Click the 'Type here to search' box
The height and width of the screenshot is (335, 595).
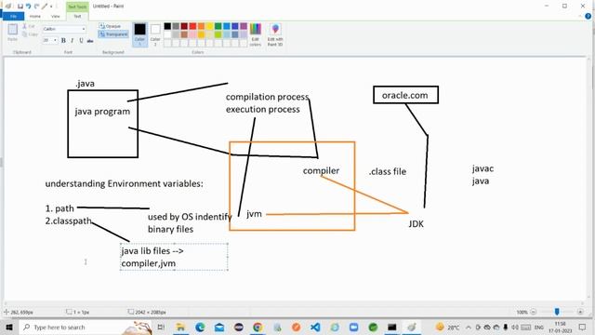click(86, 327)
